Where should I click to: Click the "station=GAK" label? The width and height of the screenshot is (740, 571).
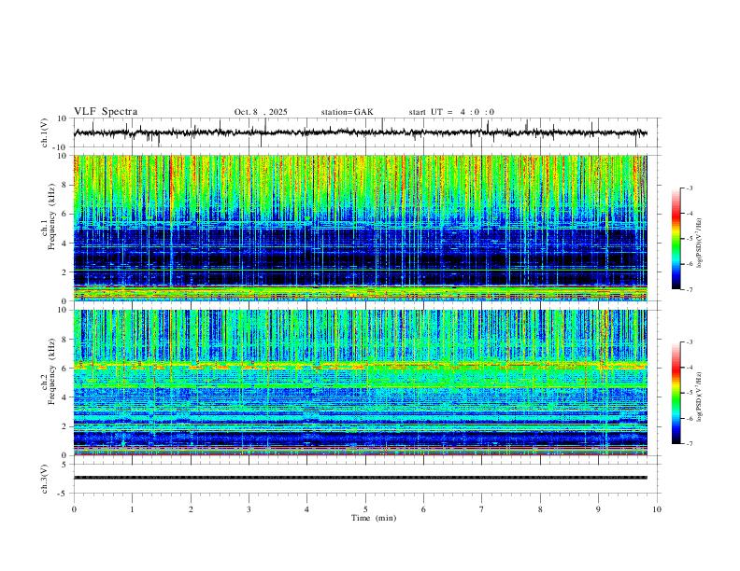[x=347, y=112]
